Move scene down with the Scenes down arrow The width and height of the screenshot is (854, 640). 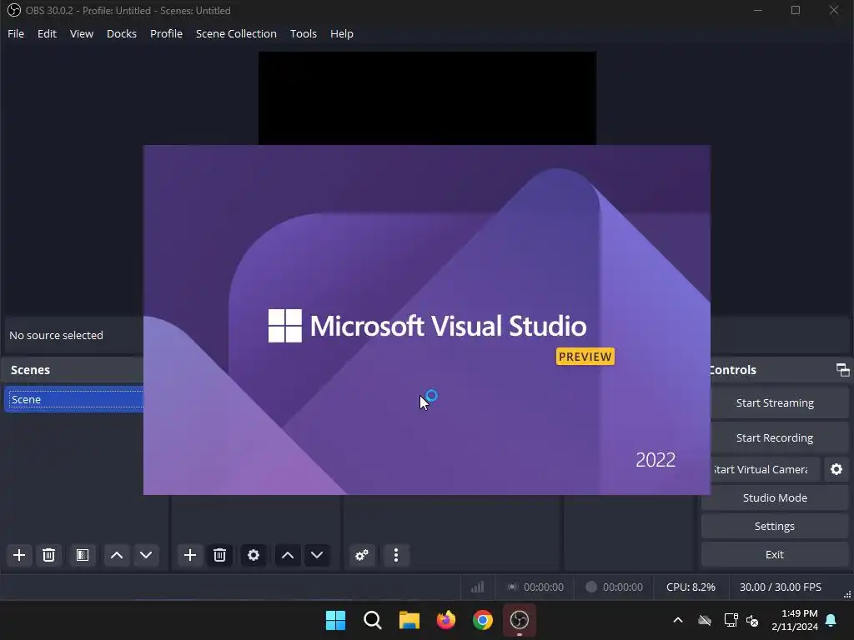coord(146,555)
